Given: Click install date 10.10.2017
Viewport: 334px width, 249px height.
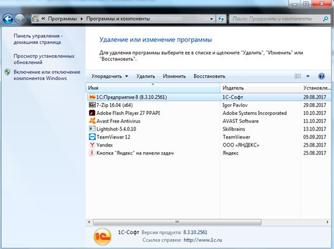Looking at the screenshot, I should [x=314, y=113].
